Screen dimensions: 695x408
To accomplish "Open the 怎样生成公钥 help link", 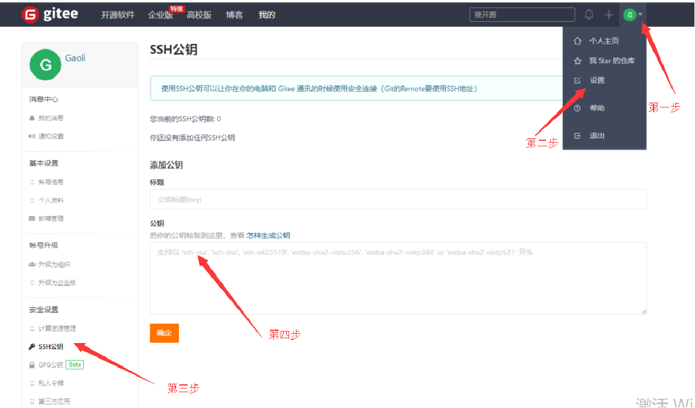I will tap(268, 236).
